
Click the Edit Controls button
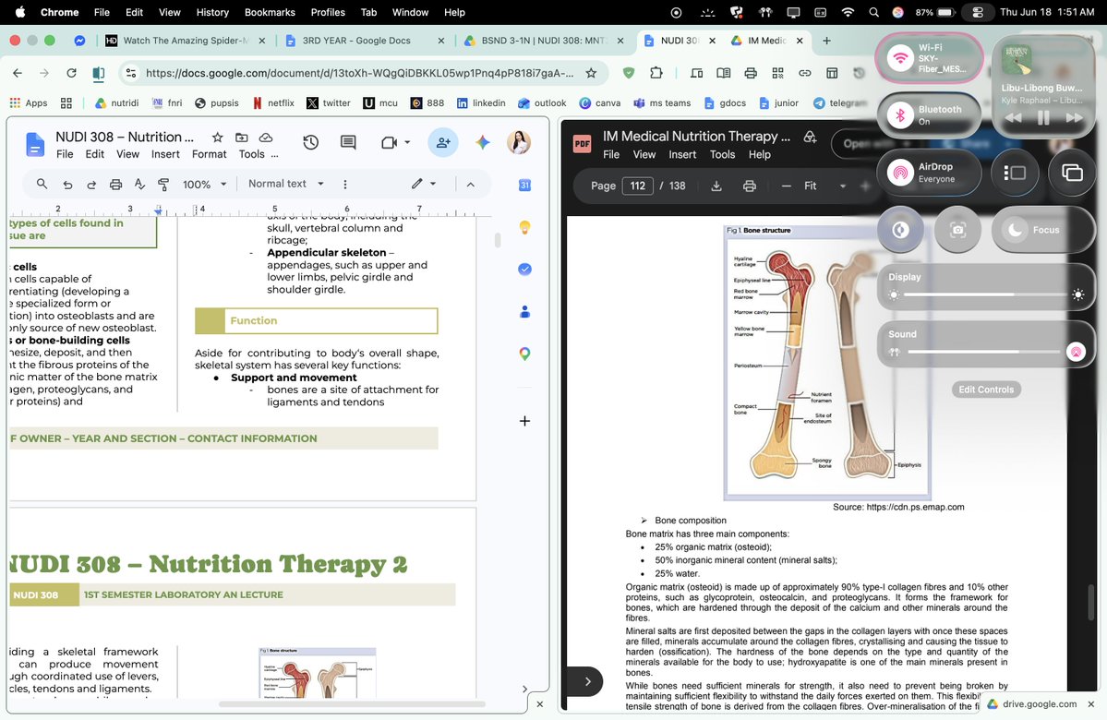(985, 390)
